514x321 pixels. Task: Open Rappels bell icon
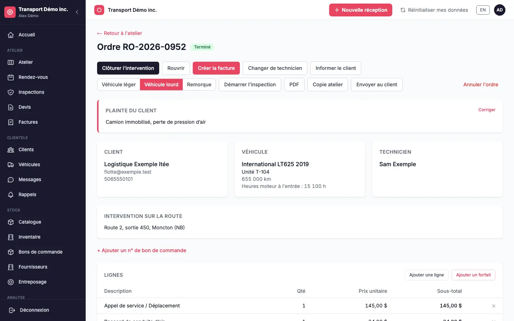(11, 194)
